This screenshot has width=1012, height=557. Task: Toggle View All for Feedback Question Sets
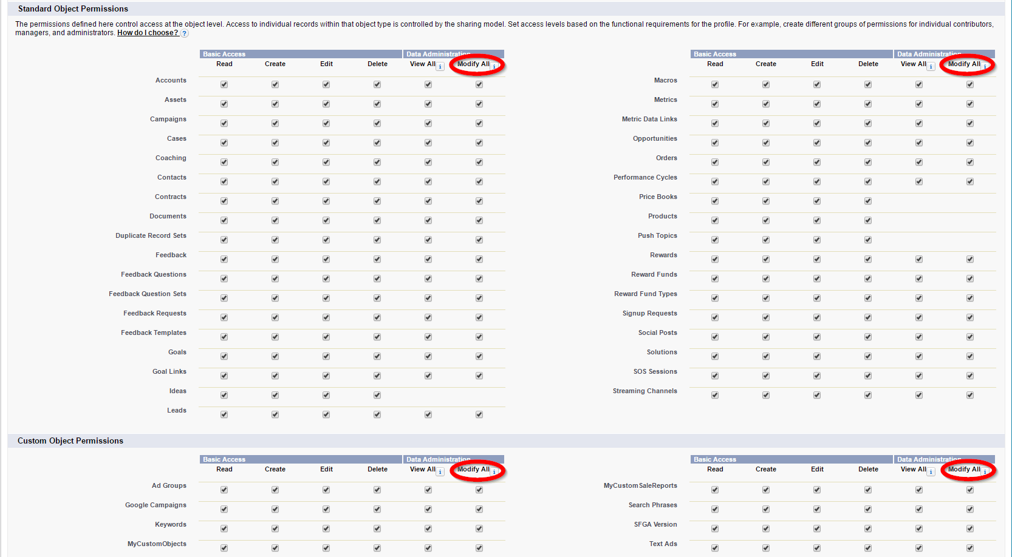click(428, 298)
